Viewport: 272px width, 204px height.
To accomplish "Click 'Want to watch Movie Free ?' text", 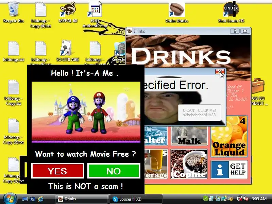I will [85, 154].
